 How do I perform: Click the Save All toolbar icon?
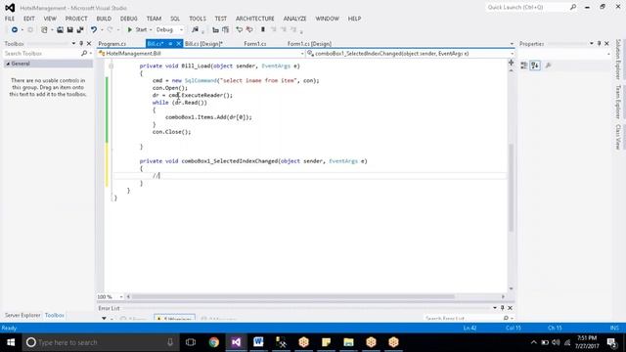[80, 30]
